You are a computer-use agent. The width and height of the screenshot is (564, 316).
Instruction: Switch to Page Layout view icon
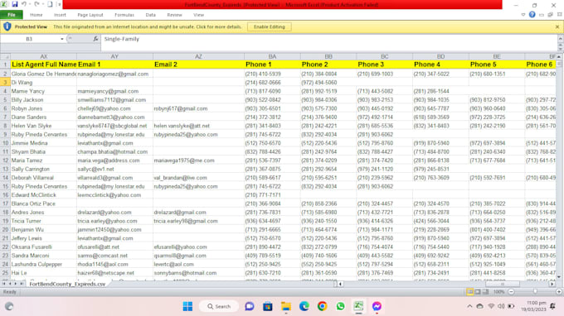pyautogui.click(x=478, y=292)
